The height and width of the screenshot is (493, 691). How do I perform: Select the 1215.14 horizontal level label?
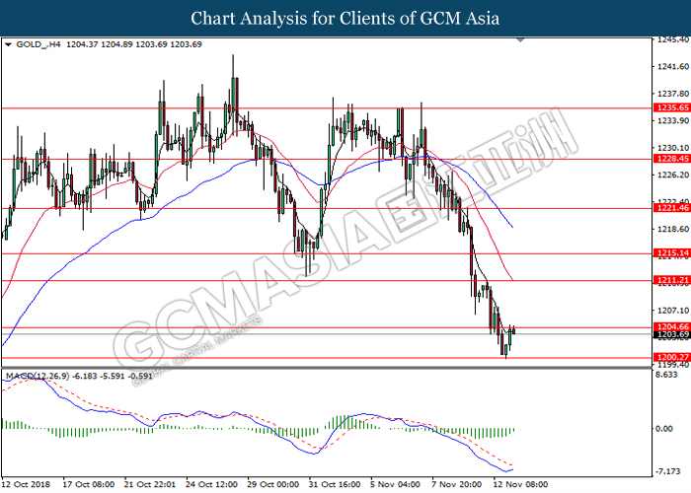[x=672, y=253]
